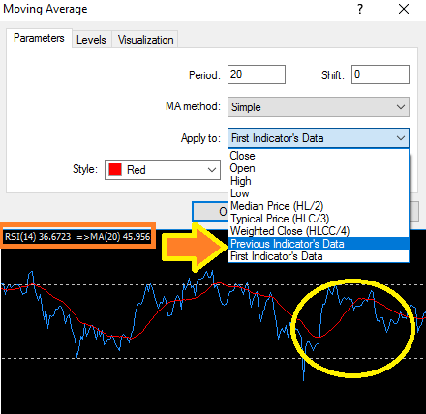
Task: Switch to the Parameters tab
Action: click(x=39, y=38)
